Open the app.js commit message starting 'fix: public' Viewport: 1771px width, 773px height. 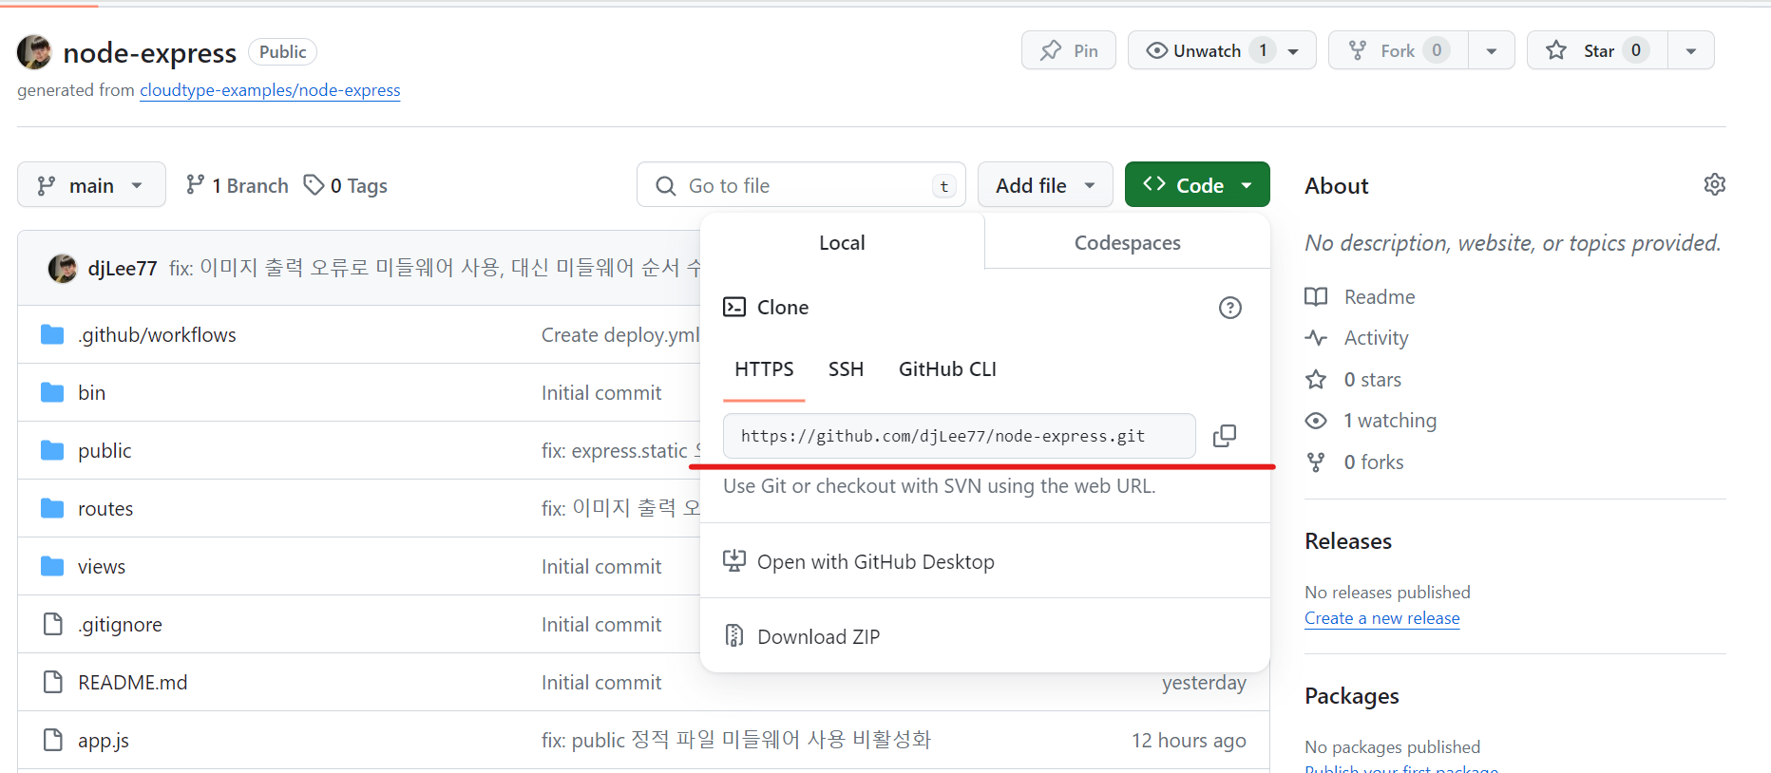(x=736, y=740)
